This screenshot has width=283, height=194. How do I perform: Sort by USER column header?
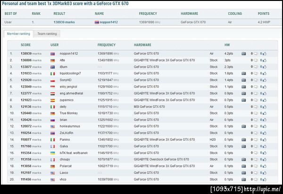[x=55, y=45]
